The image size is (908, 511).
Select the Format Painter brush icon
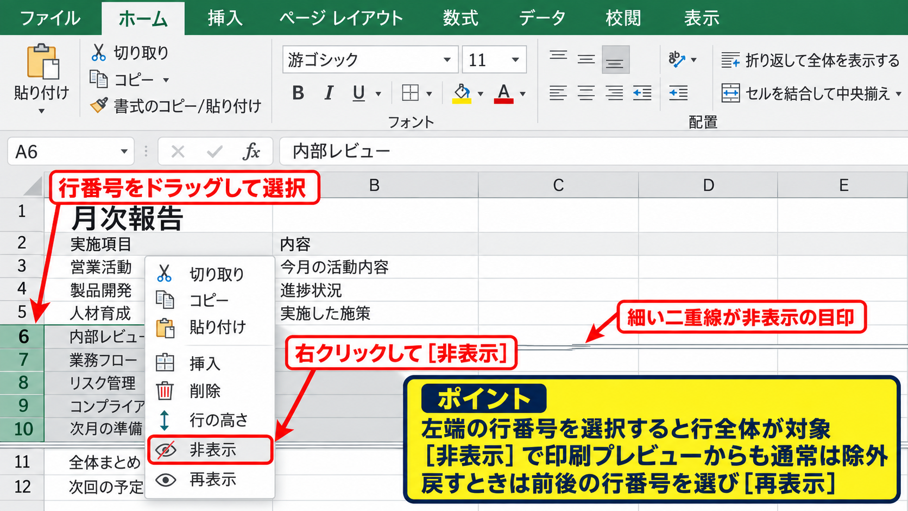pyautogui.click(x=98, y=105)
